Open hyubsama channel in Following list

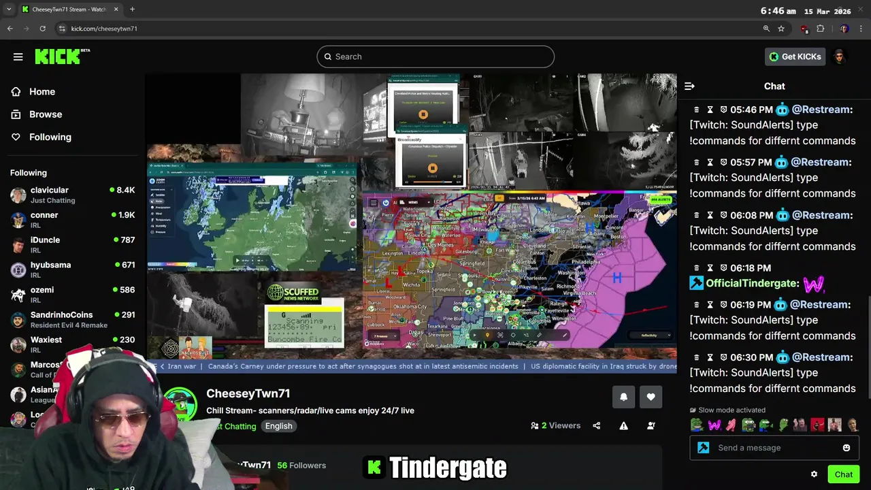tap(73, 269)
